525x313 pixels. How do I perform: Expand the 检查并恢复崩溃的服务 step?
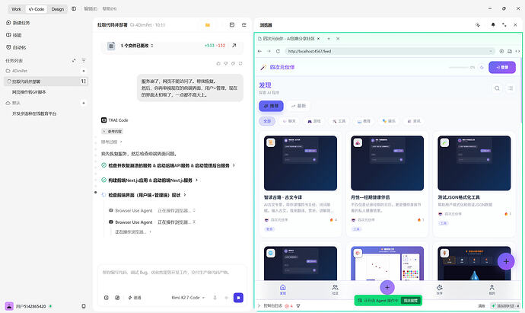coord(168,165)
